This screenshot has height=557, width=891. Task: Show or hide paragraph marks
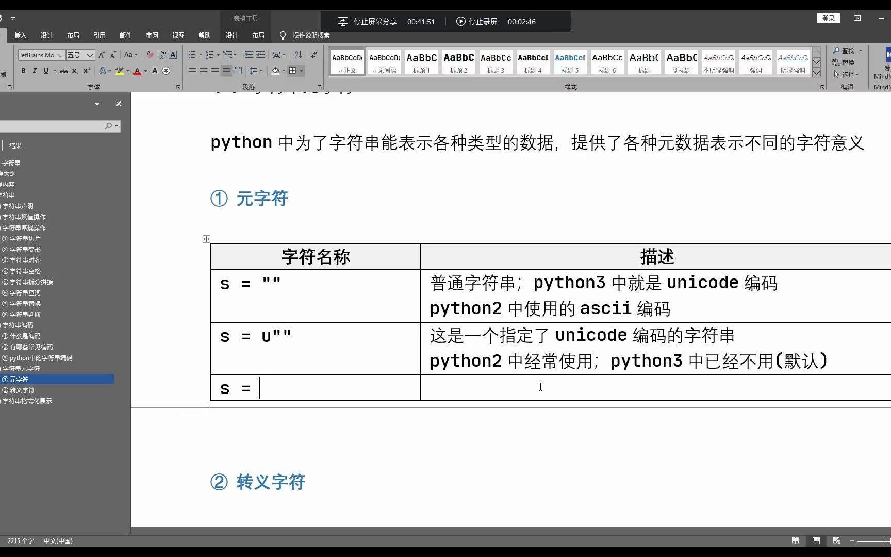(x=314, y=55)
